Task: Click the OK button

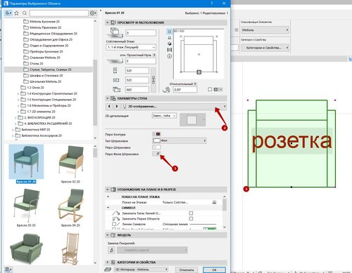Action: coord(214,269)
